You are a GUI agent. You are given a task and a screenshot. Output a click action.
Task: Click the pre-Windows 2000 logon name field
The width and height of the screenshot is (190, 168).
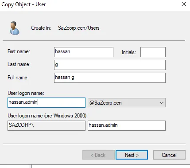click(127, 125)
